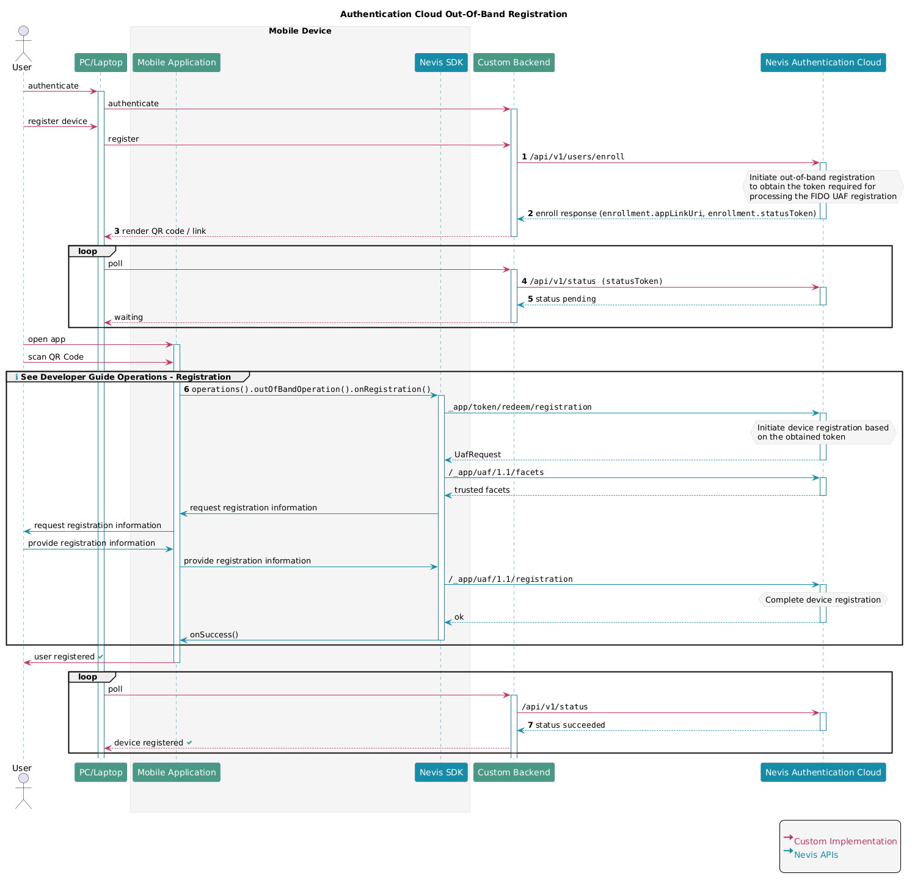912x884 pixels.
Task: Click the info icon beside See Developer Guide
Action: click(x=16, y=377)
